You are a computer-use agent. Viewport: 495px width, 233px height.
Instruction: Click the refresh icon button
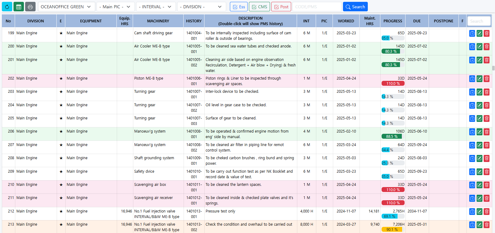[x=7, y=7]
